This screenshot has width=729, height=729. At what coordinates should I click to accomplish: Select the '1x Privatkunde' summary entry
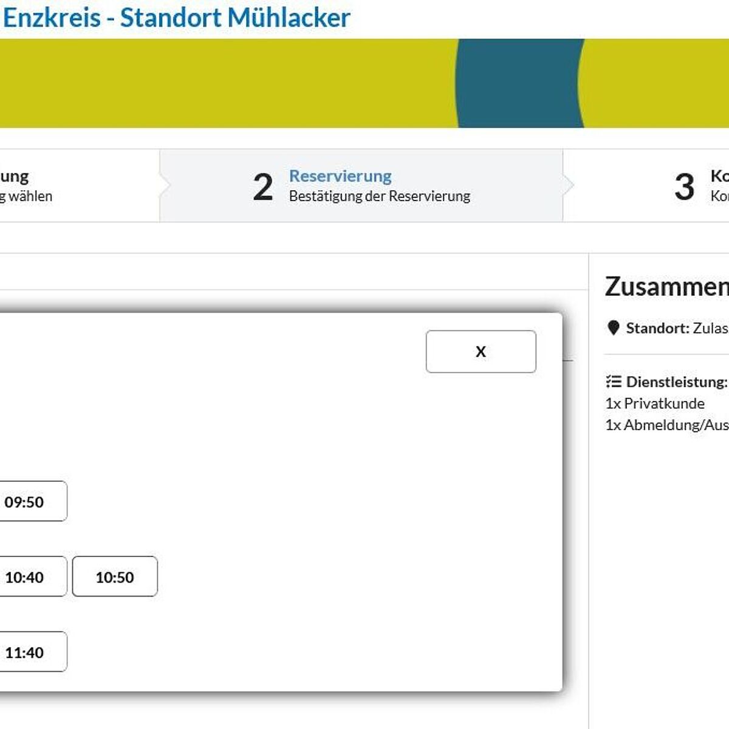[655, 403]
